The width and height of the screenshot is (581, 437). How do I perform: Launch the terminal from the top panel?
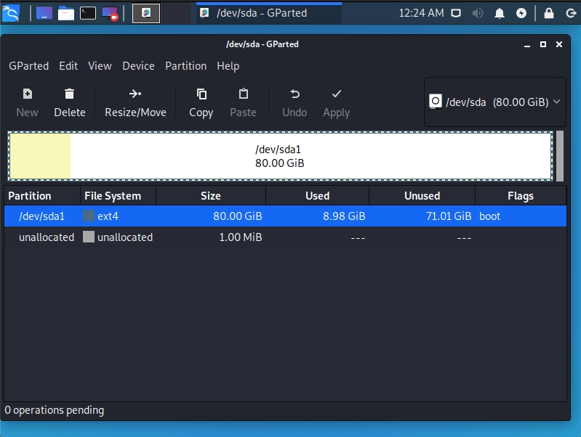(88, 12)
